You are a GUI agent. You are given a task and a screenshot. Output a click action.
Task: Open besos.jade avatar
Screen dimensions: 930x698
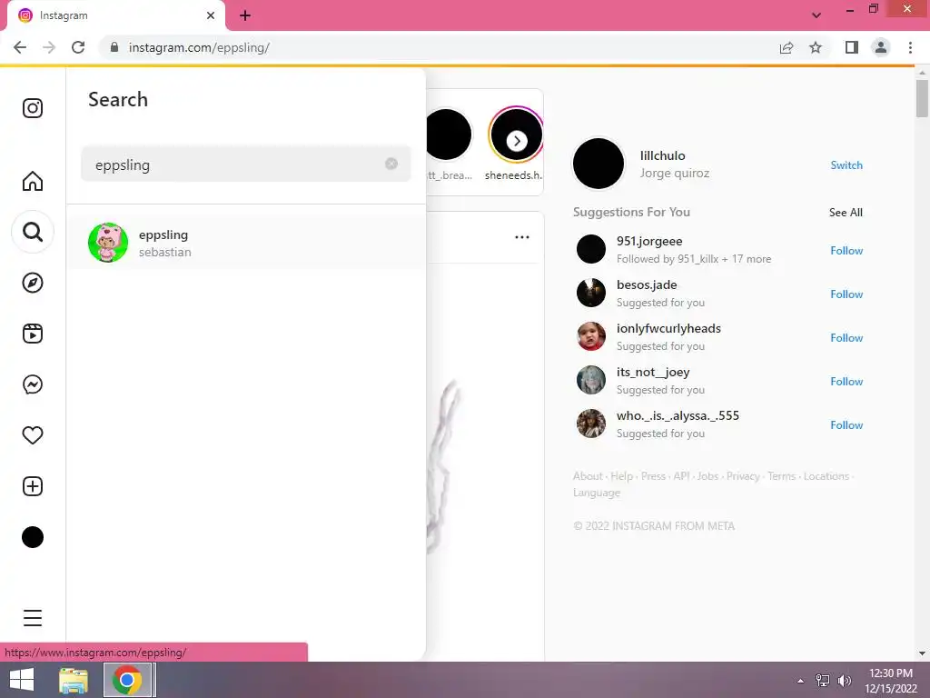(x=591, y=293)
